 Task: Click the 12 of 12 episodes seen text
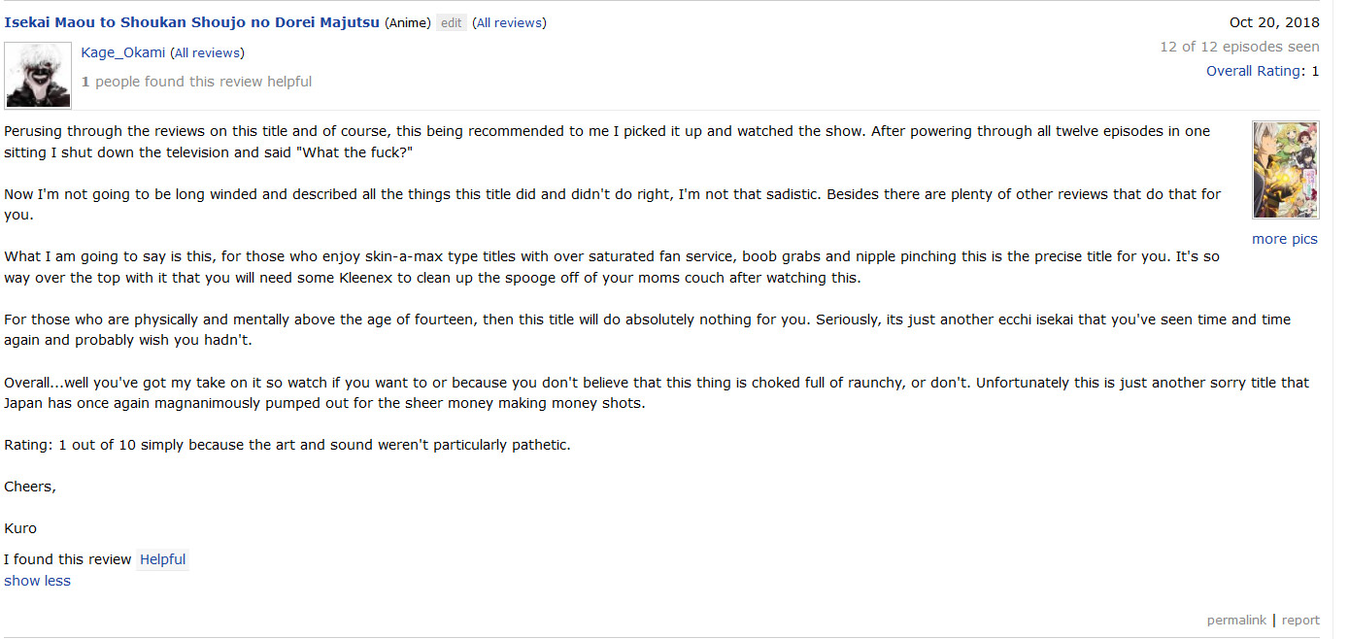tap(1239, 47)
